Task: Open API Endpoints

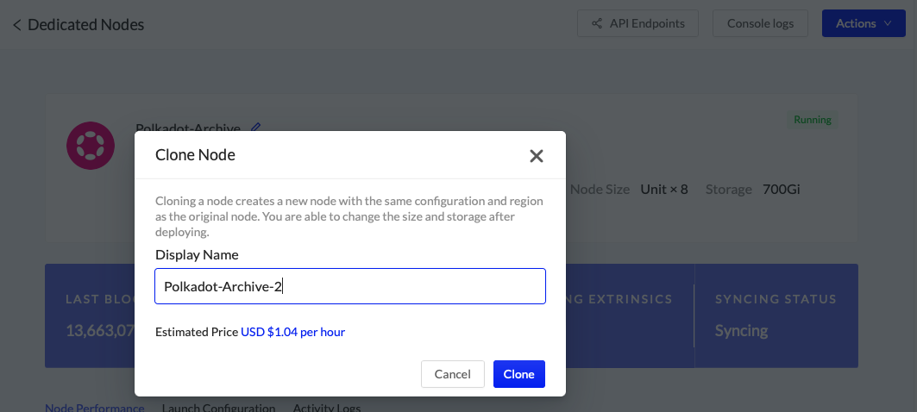Action: click(x=637, y=23)
